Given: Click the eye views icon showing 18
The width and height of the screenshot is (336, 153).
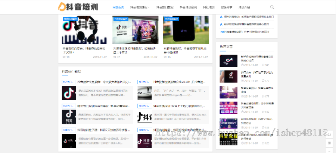Looking at the screenshot, I should (x=64, y=57).
